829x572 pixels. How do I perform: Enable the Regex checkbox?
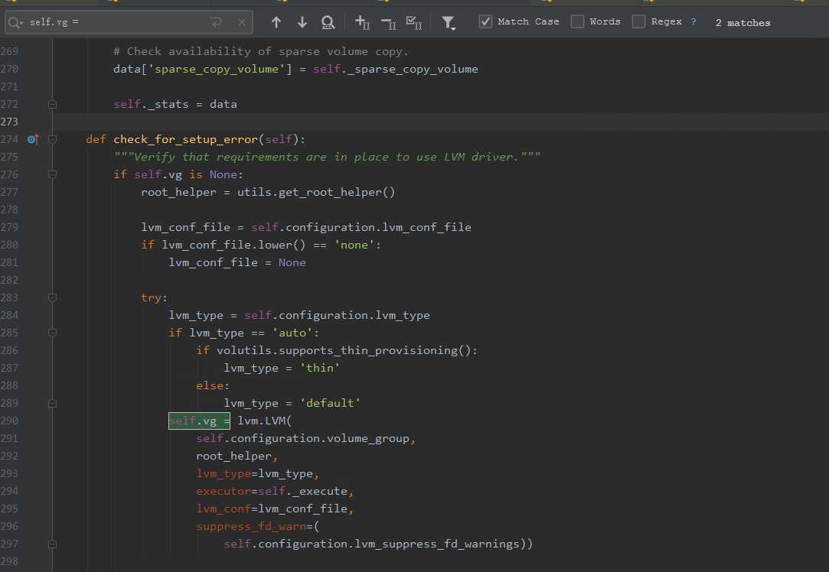638,21
